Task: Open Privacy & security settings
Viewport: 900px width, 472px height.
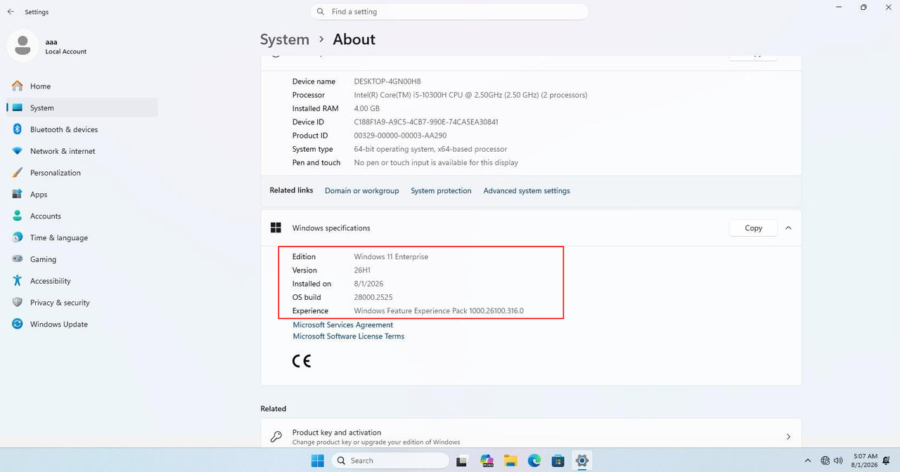Action: click(x=82, y=303)
